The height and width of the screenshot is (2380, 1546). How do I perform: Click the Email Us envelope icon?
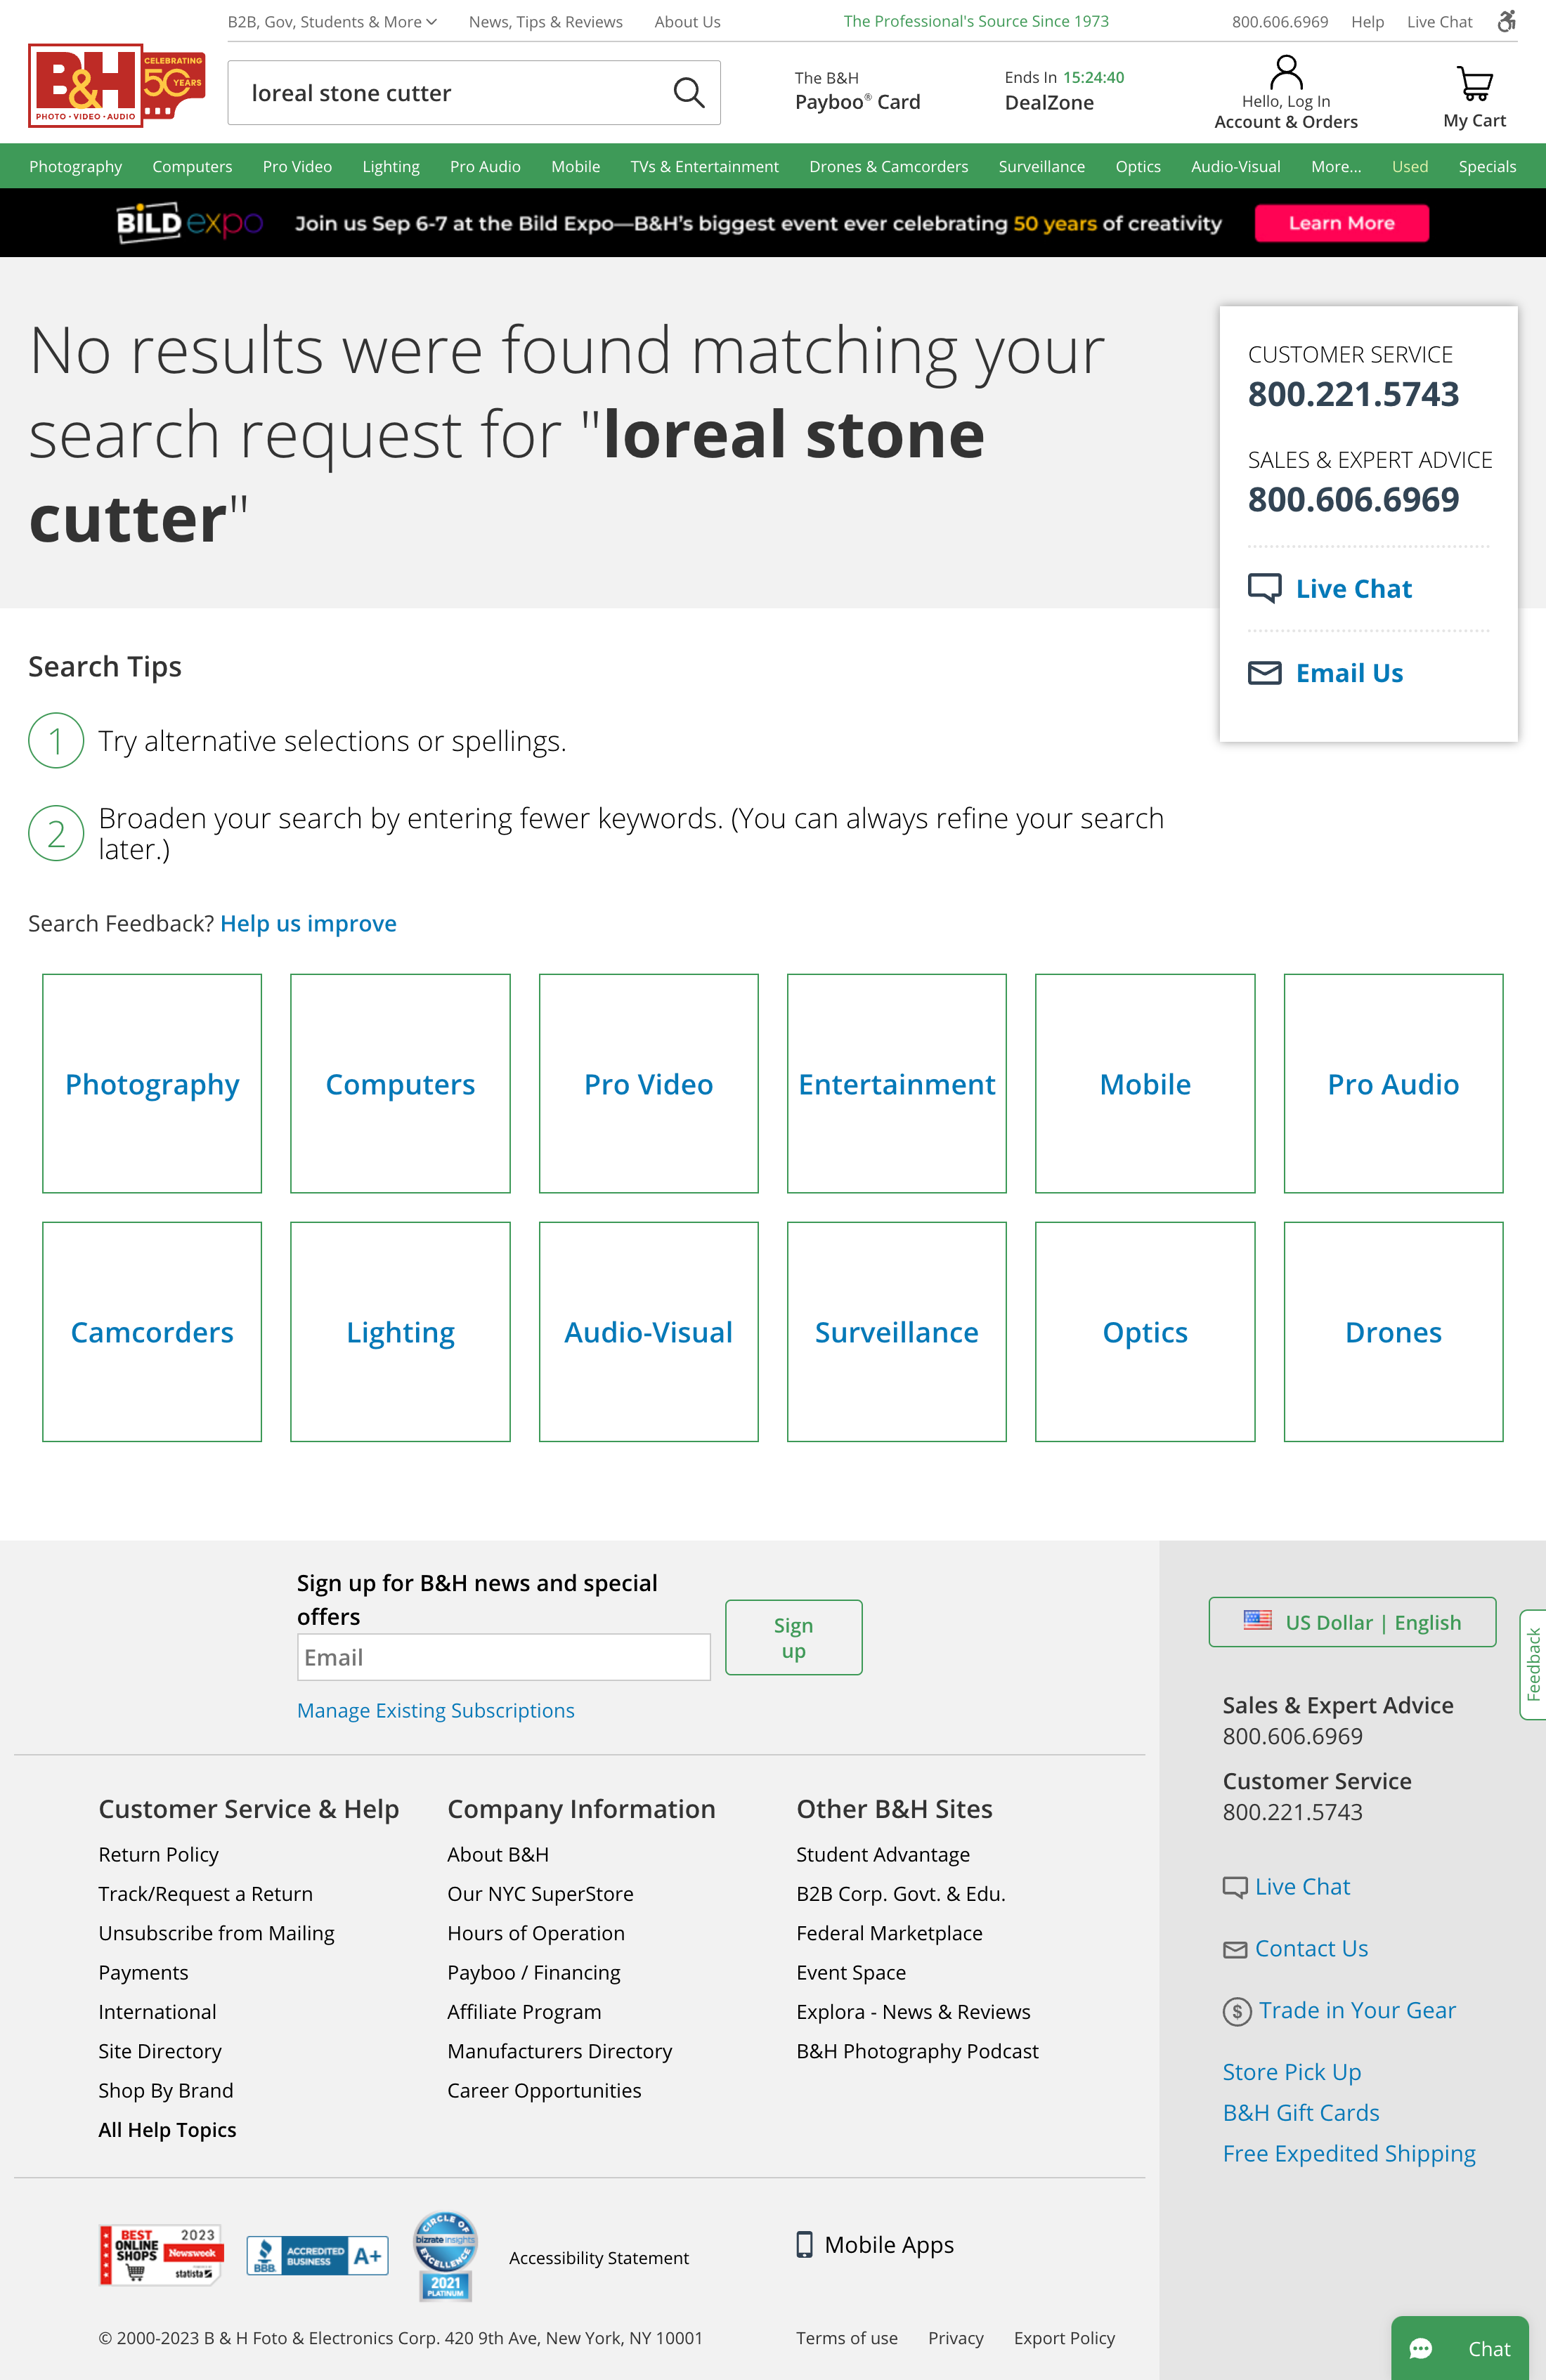(1264, 673)
